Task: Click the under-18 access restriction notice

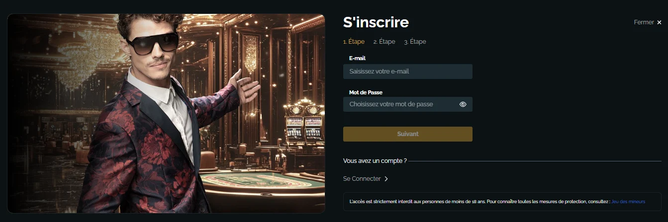Action: (502, 202)
